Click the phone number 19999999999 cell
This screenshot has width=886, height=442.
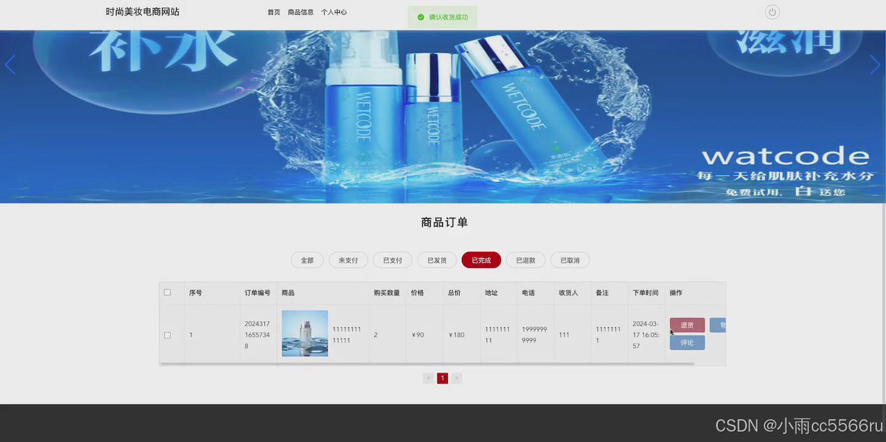coord(534,335)
